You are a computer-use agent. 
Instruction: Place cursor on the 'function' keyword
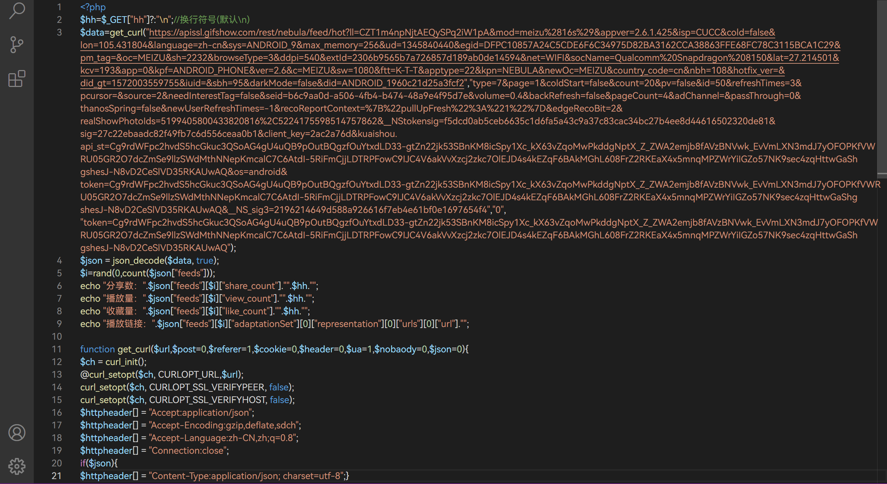coord(97,349)
